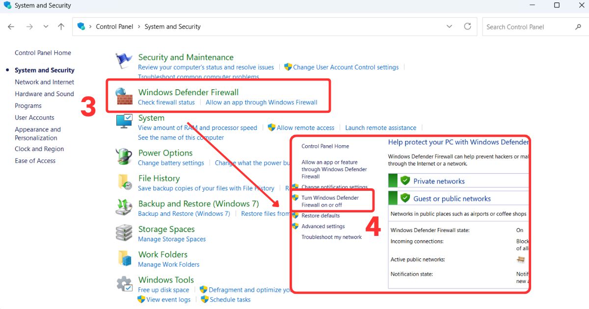Click the Check firewall status link
The height and width of the screenshot is (309, 589).
pyautogui.click(x=166, y=102)
